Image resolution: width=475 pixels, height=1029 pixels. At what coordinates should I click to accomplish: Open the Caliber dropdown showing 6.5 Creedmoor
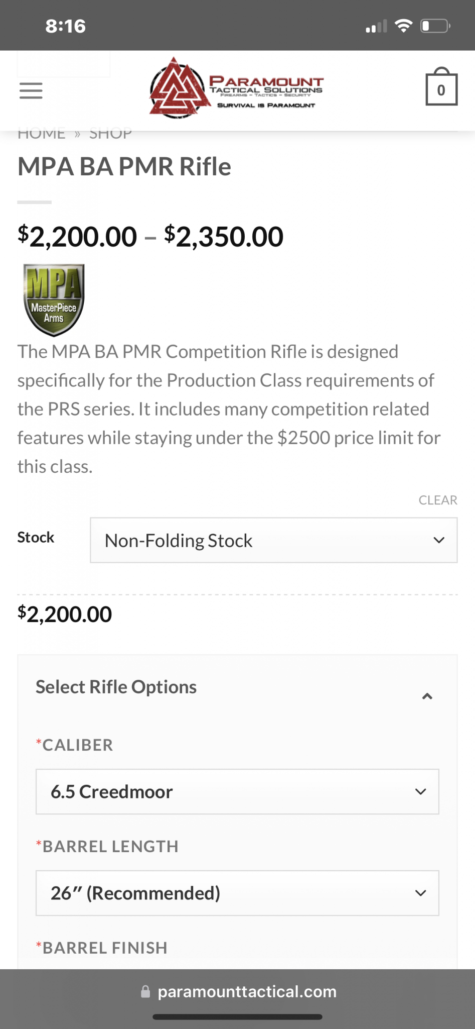point(237,791)
